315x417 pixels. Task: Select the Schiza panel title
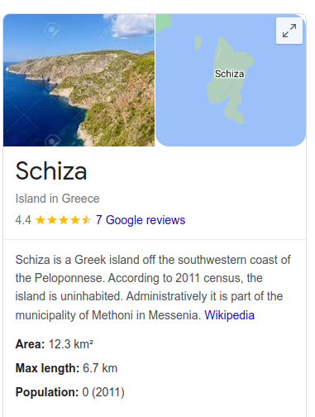click(x=51, y=171)
